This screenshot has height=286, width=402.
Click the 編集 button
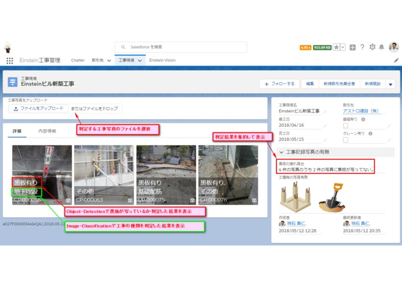[x=309, y=84]
